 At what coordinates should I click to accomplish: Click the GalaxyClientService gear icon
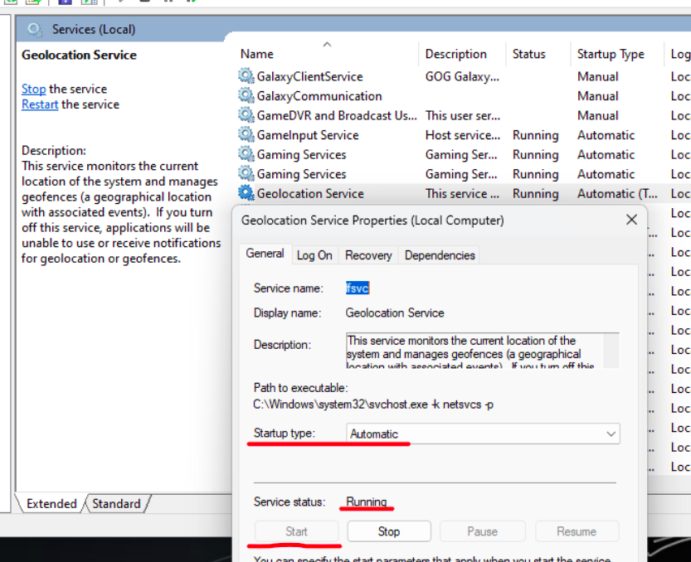click(246, 76)
